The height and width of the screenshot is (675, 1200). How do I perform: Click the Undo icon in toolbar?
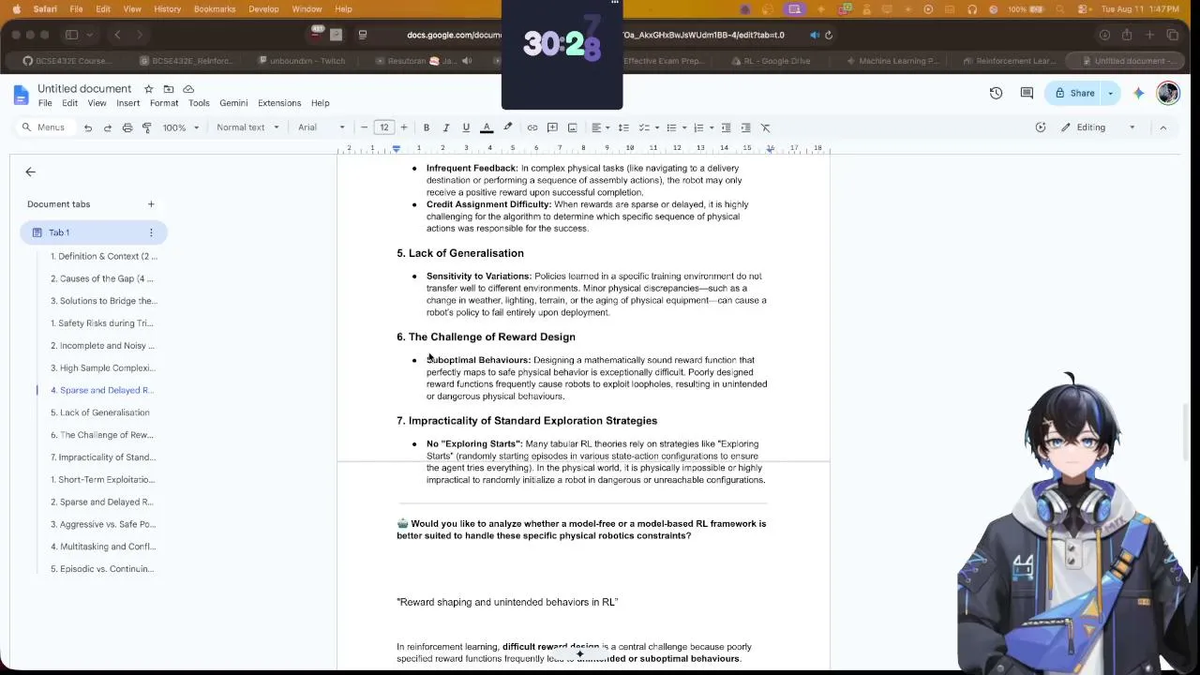(x=88, y=127)
